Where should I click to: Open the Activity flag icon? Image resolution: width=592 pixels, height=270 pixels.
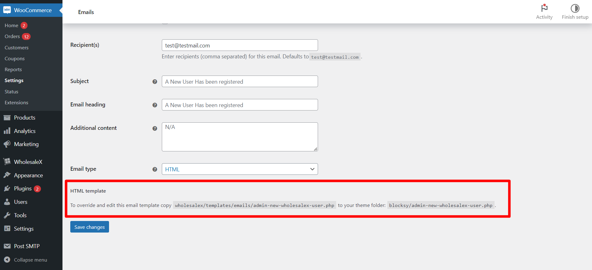544,8
